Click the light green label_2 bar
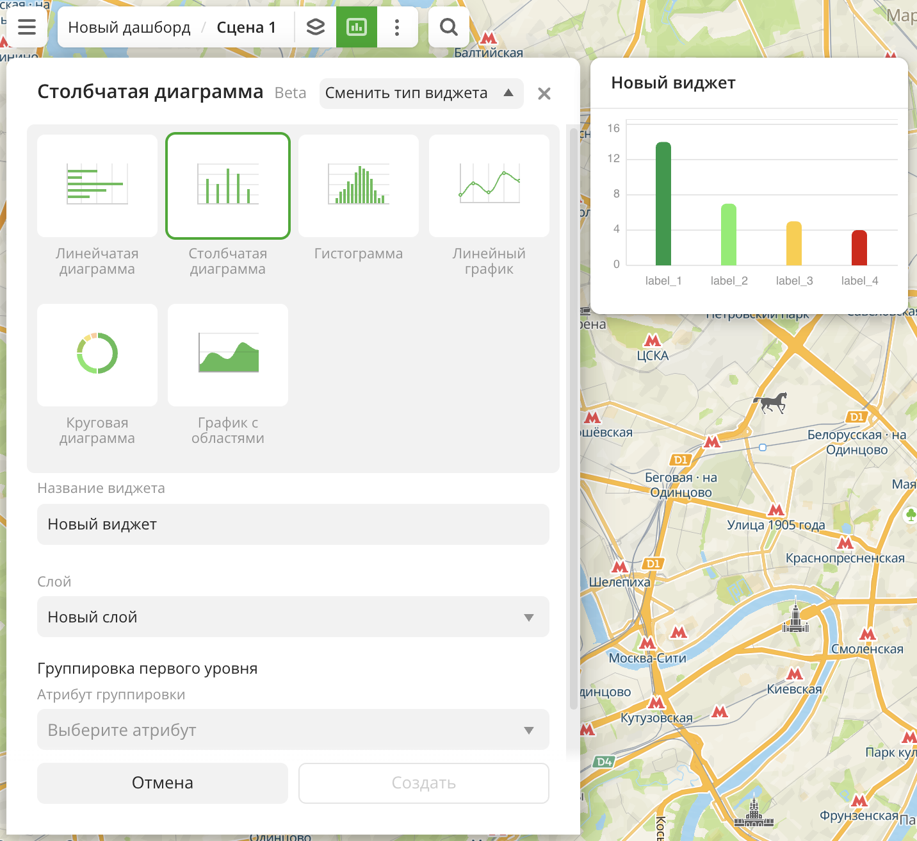 pyautogui.click(x=729, y=235)
